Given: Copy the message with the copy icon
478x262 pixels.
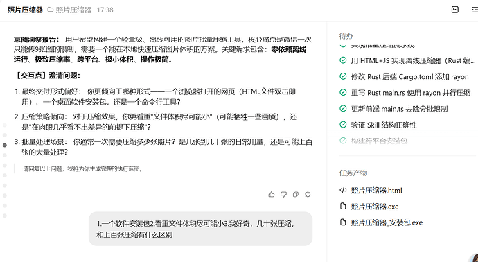Looking at the screenshot, I should (295, 194).
